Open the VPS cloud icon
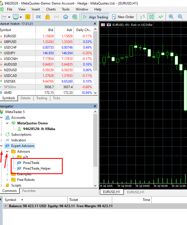187x225 pixels. [66, 17]
